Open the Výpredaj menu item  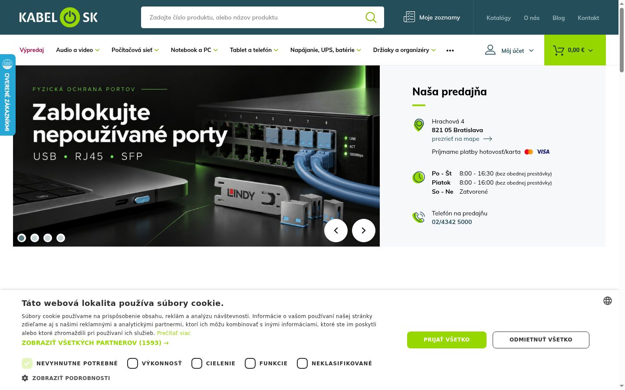click(32, 50)
